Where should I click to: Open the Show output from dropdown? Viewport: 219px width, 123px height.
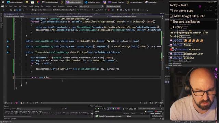click(x=34, y=109)
